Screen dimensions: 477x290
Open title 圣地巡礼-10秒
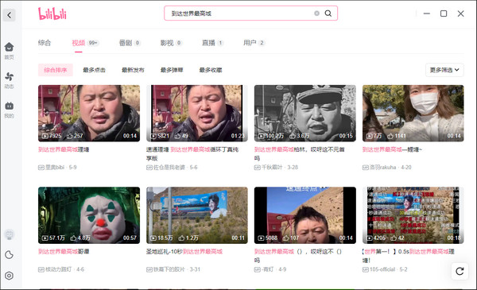[184, 251]
